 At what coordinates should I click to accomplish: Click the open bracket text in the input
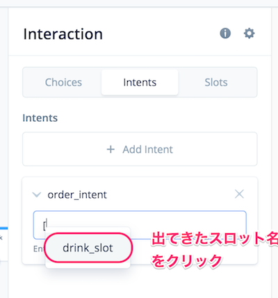tap(44, 225)
